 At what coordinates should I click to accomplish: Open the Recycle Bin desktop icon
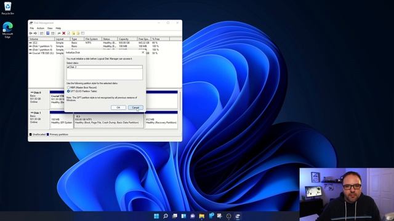pos(7,8)
